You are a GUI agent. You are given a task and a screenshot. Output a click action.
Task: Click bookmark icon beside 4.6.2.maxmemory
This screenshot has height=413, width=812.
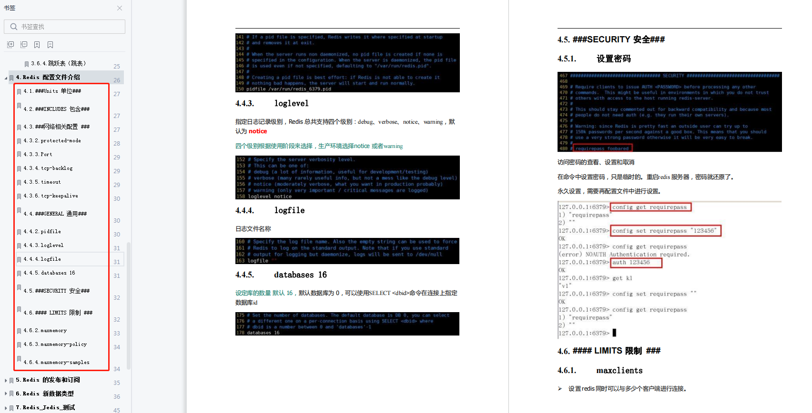(19, 331)
